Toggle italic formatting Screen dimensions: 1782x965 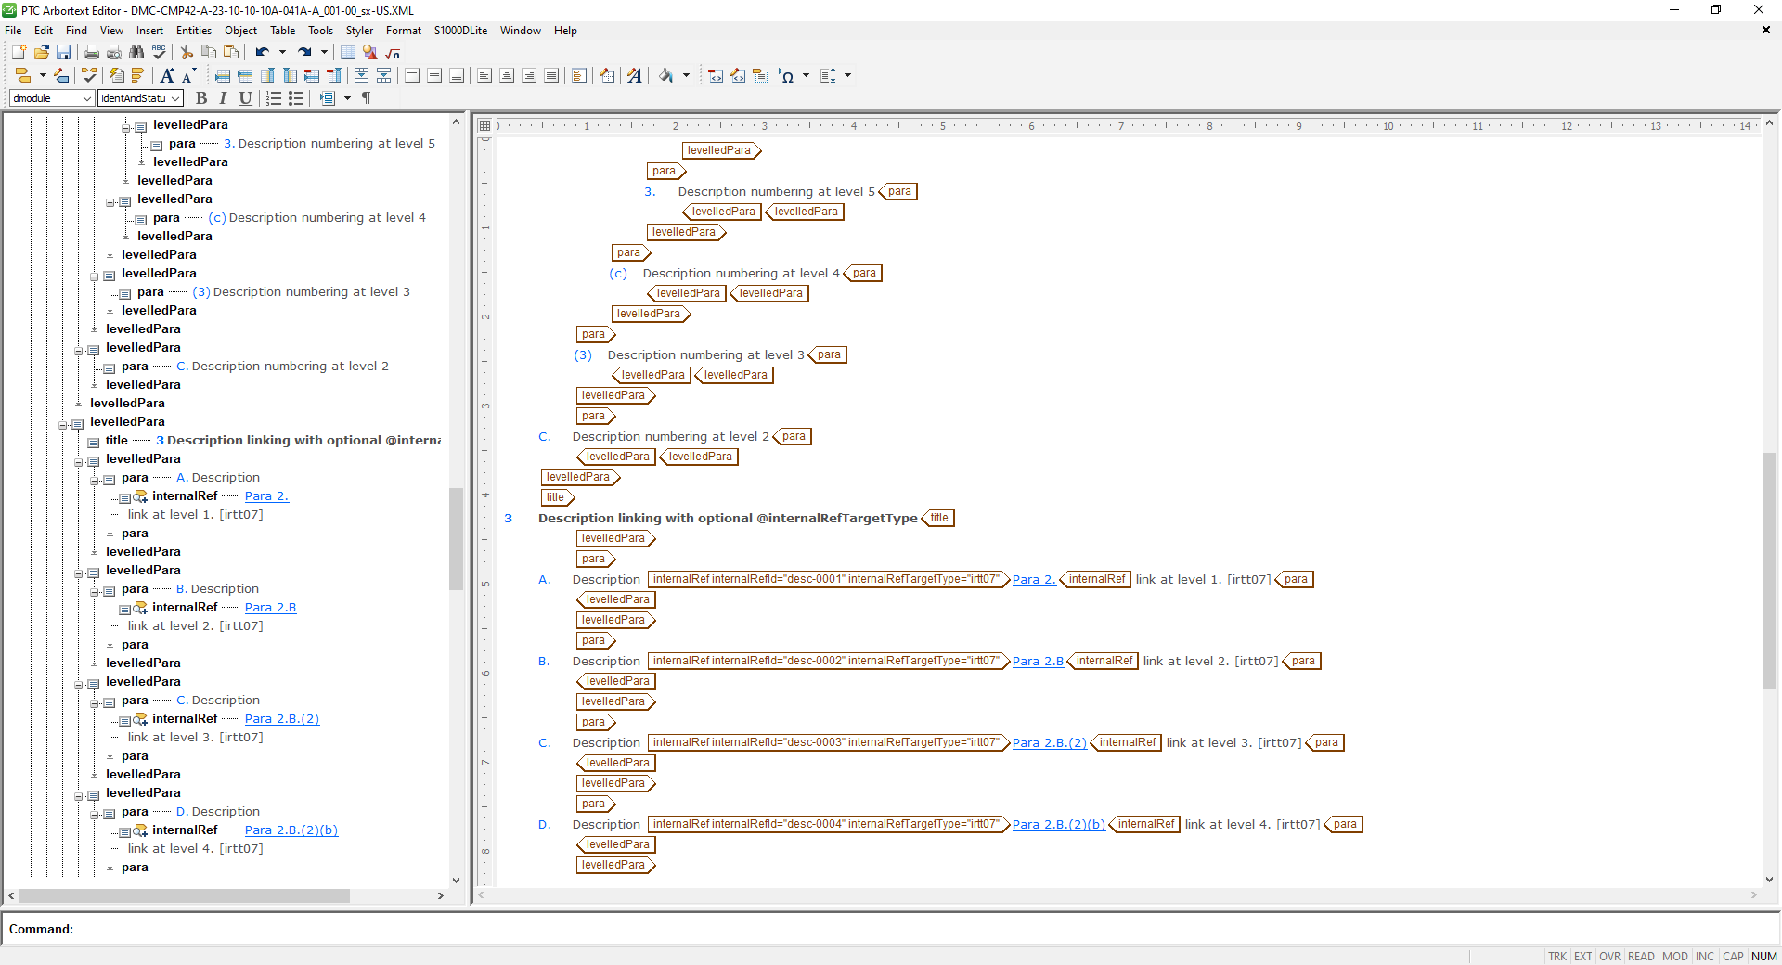point(223,98)
